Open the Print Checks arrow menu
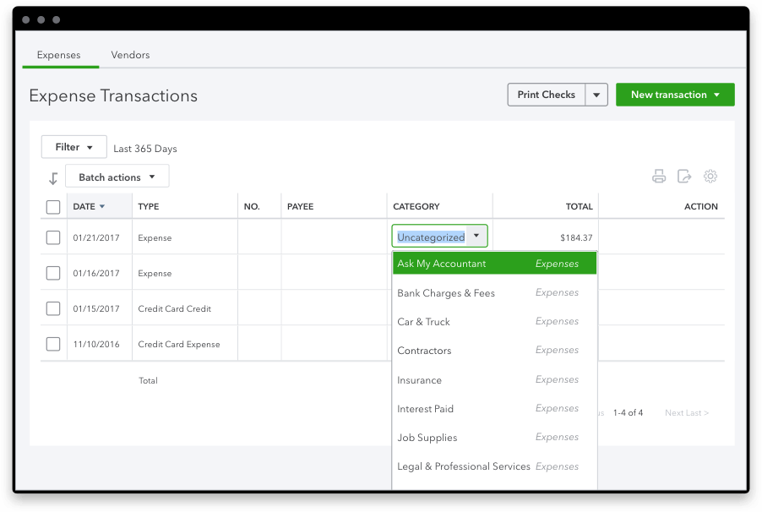The width and height of the screenshot is (762, 512). pyautogui.click(x=597, y=95)
